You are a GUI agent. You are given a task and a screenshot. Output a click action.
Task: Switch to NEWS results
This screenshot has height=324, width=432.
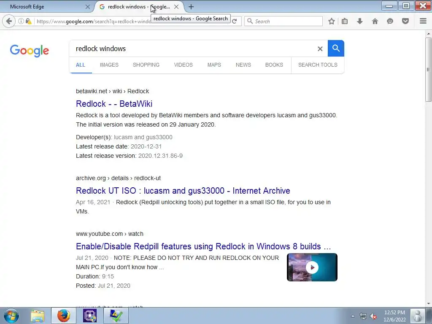pyautogui.click(x=243, y=65)
